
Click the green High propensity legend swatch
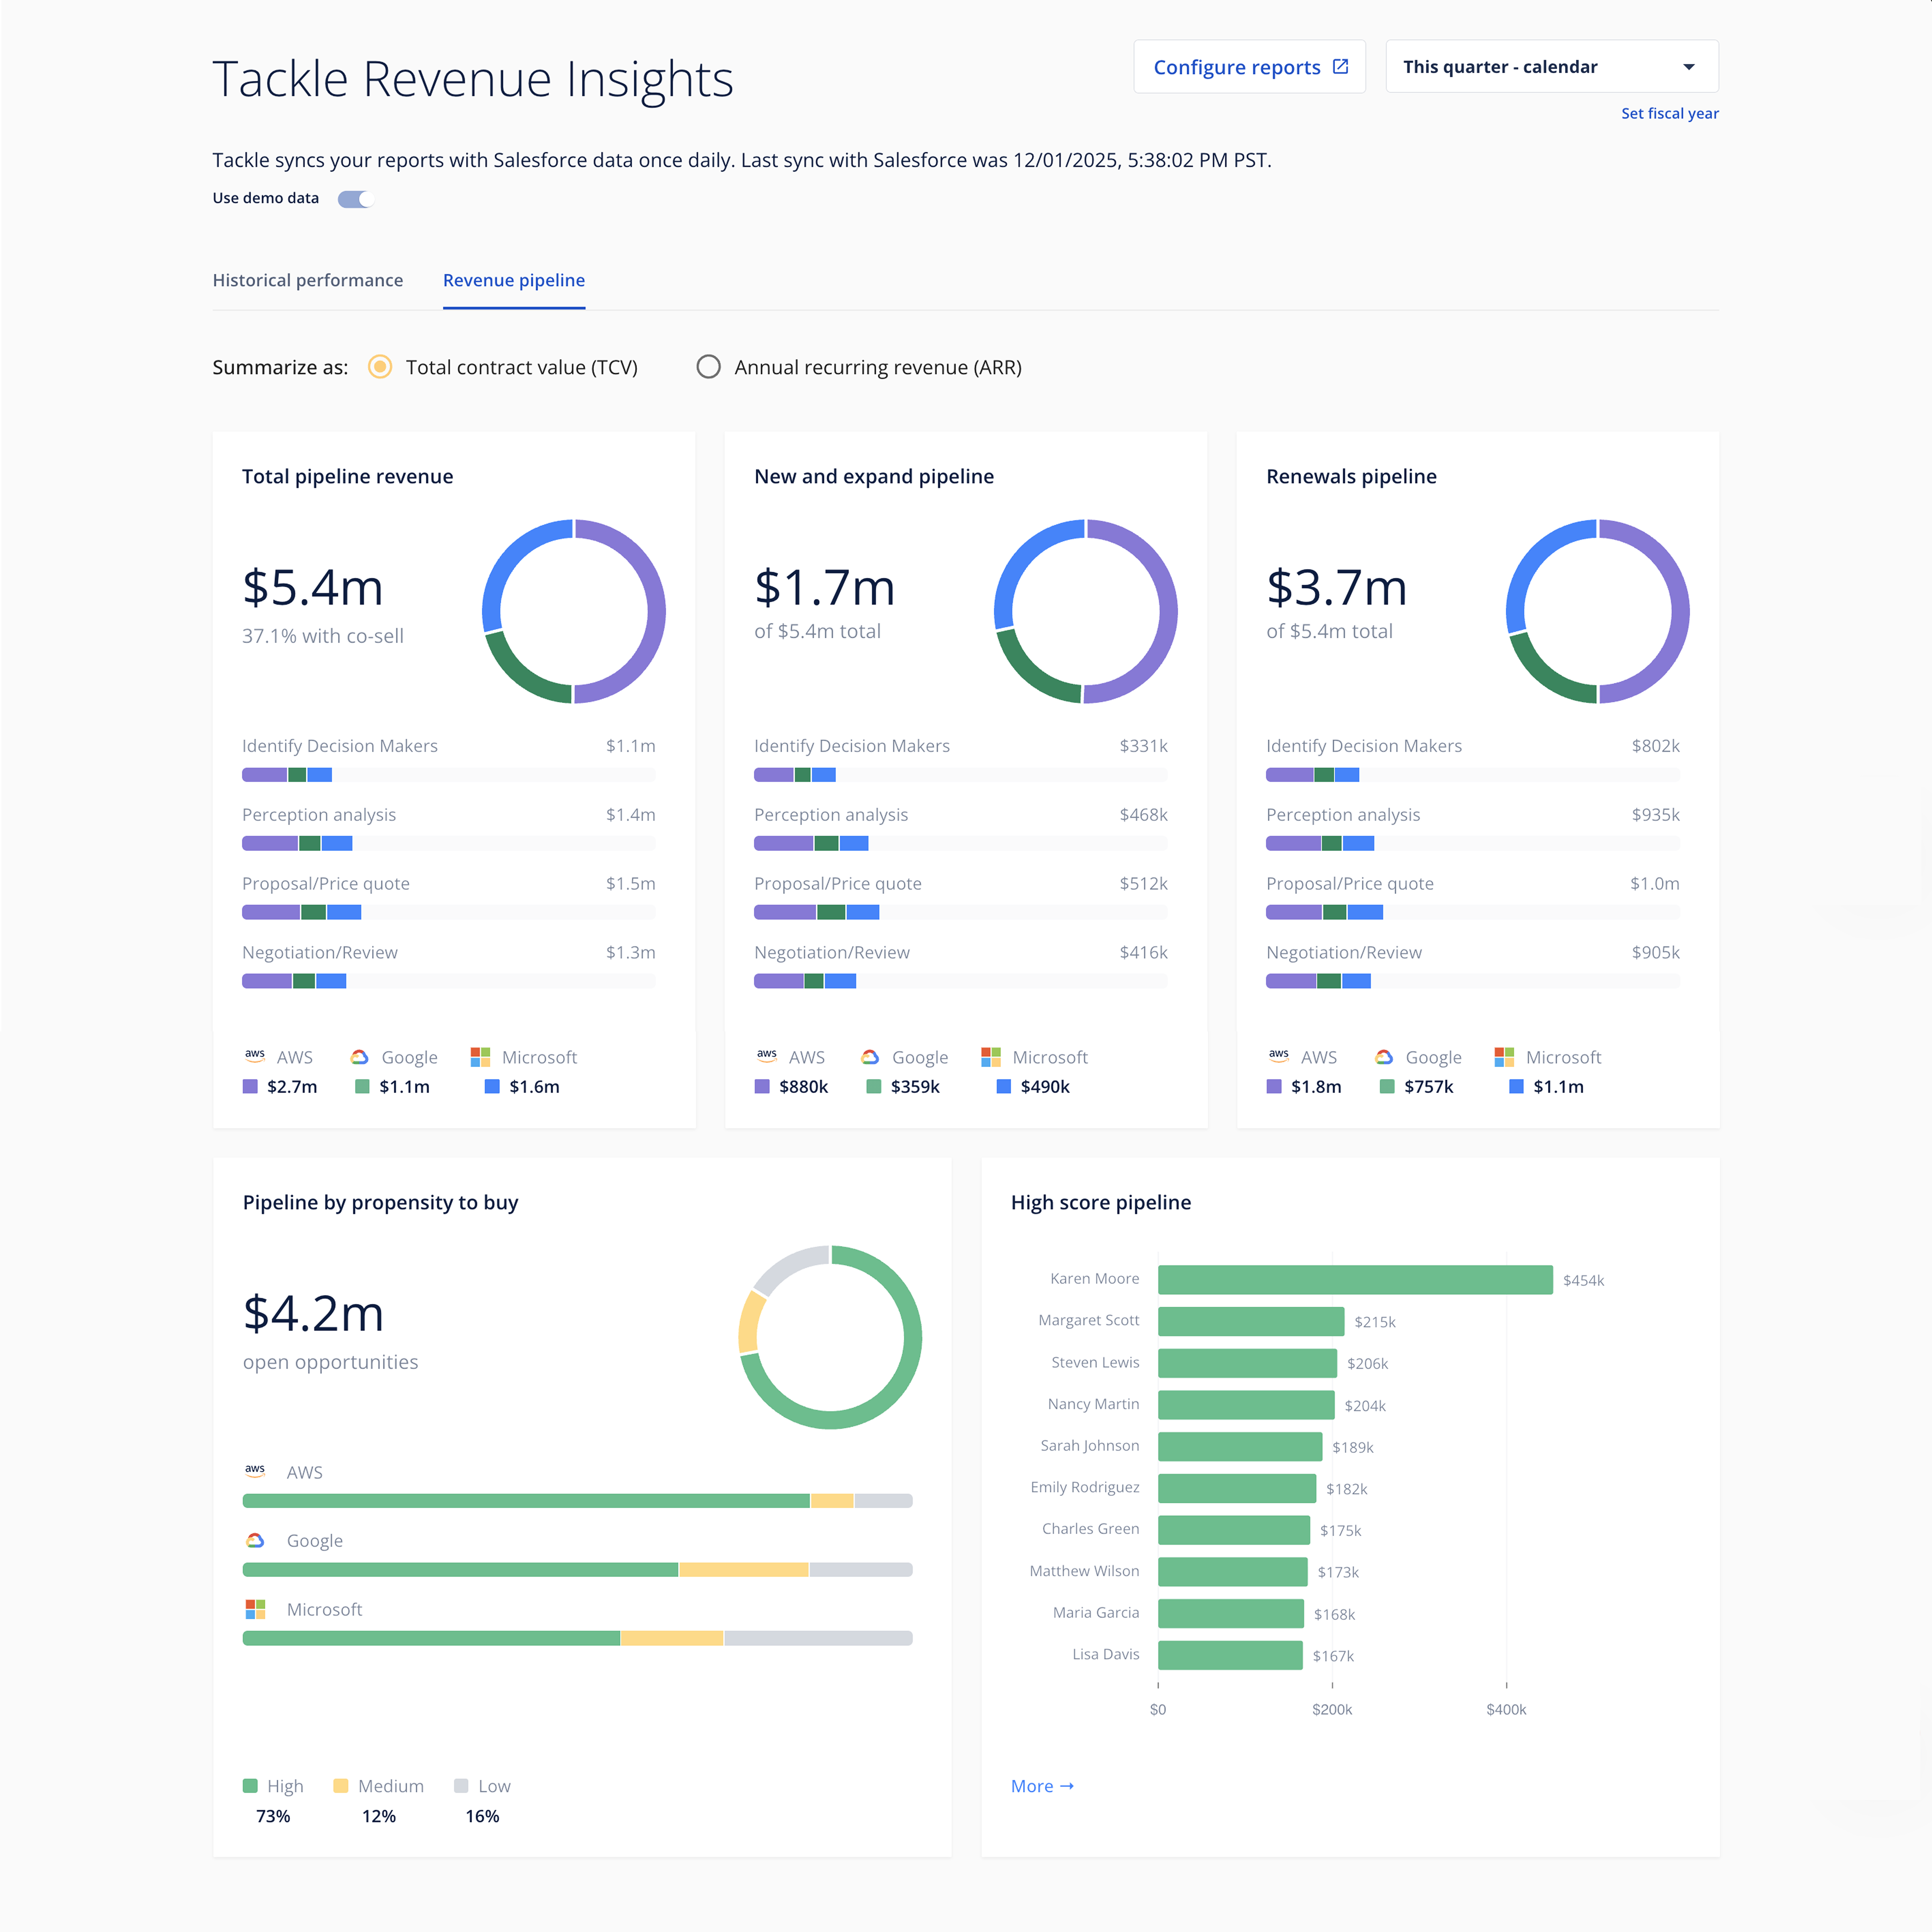pyautogui.click(x=250, y=1786)
